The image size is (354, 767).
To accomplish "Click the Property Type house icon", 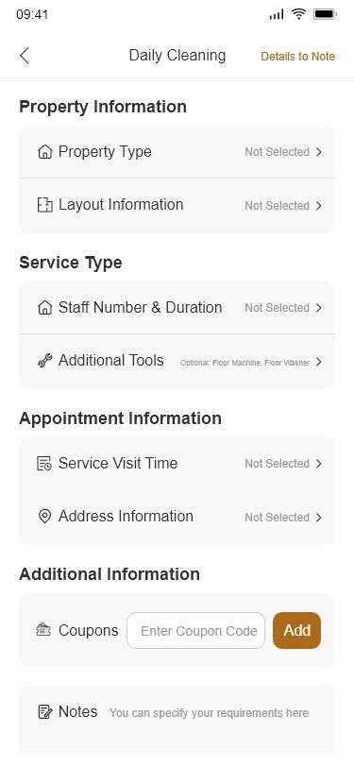I will 44,152.
